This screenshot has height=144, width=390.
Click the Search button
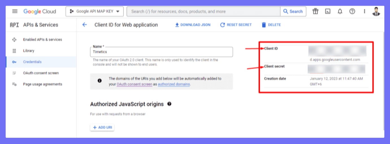pos(293,11)
